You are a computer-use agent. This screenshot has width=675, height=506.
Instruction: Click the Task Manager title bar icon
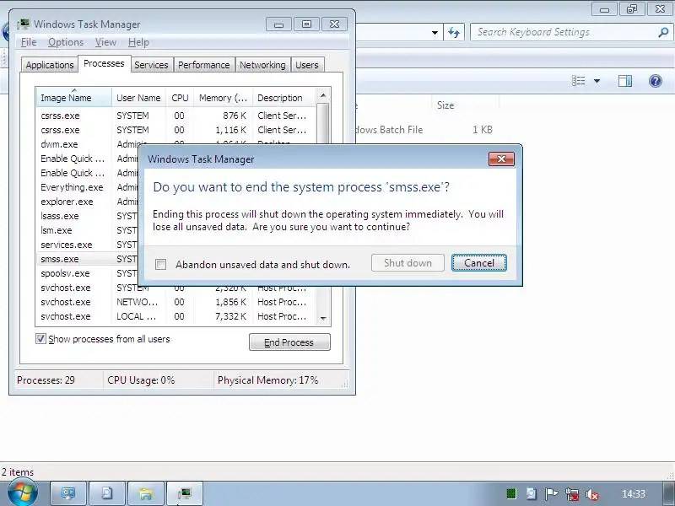click(24, 24)
